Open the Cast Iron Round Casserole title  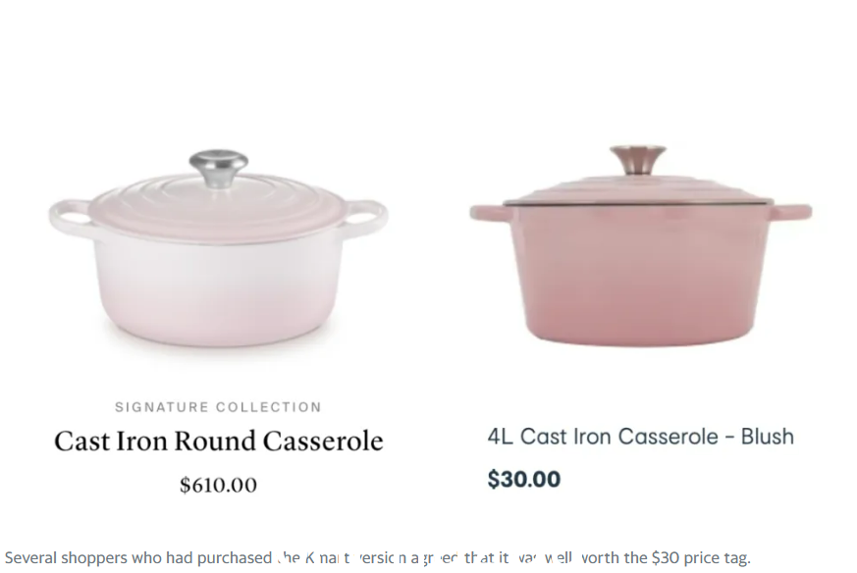[x=219, y=442]
